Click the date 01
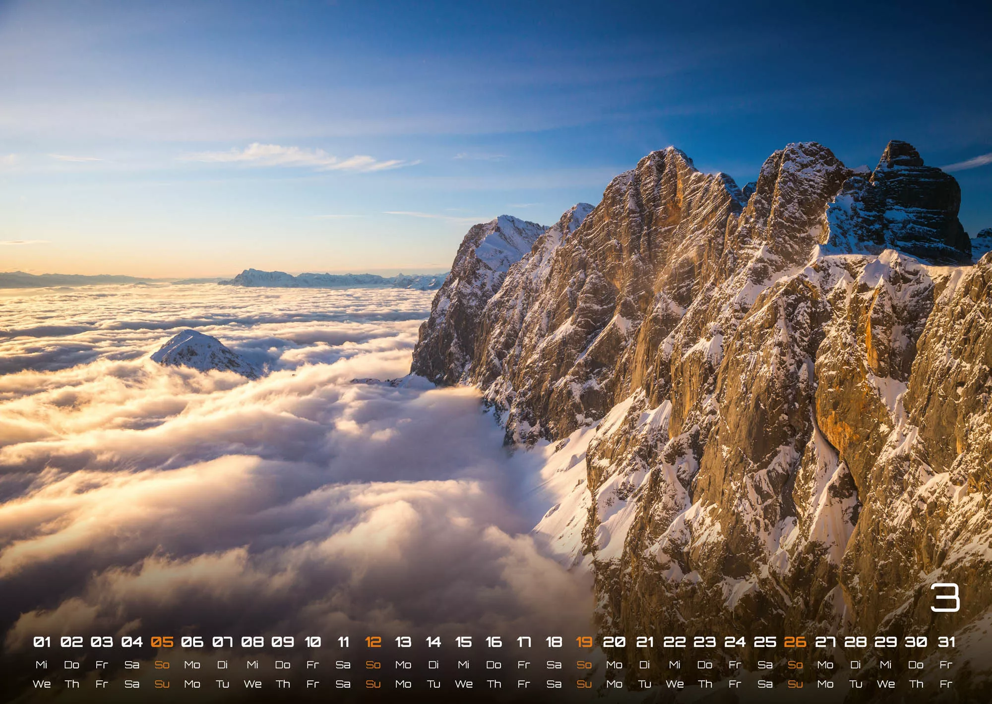The width and height of the screenshot is (992, 704). click(x=42, y=642)
